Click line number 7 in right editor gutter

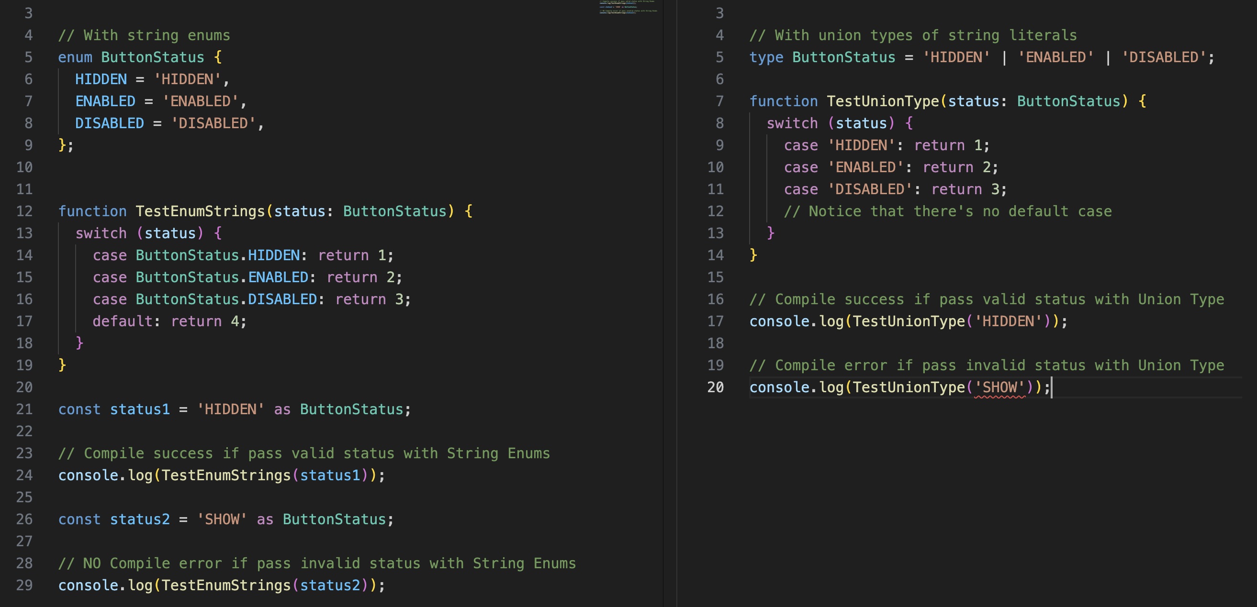[x=719, y=101]
